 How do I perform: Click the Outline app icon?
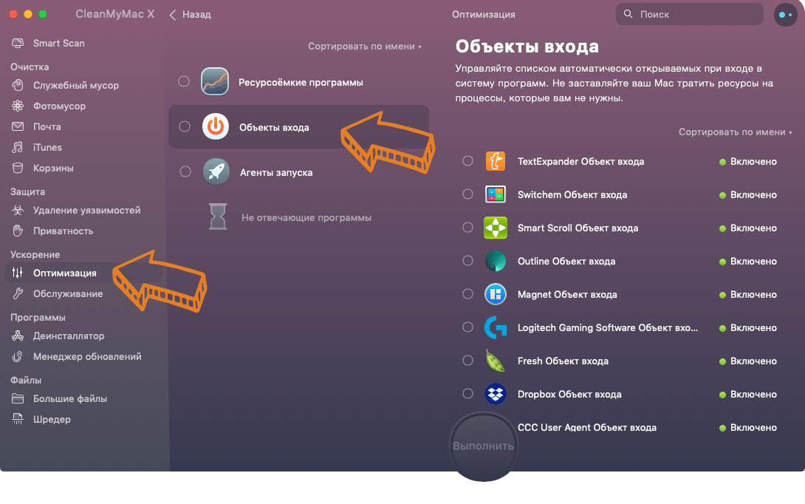click(x=496, y=261)
